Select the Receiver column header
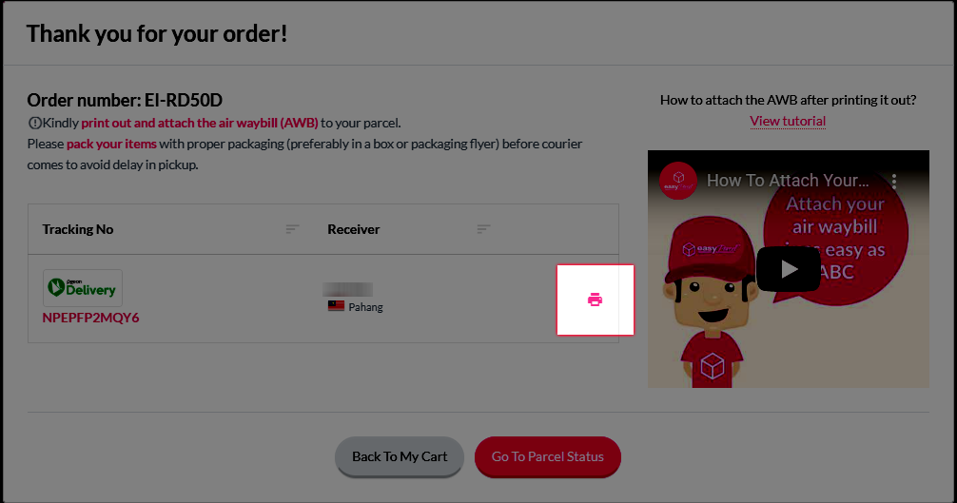The height and width of the screenshot is (503, 957). pos(353,229)
